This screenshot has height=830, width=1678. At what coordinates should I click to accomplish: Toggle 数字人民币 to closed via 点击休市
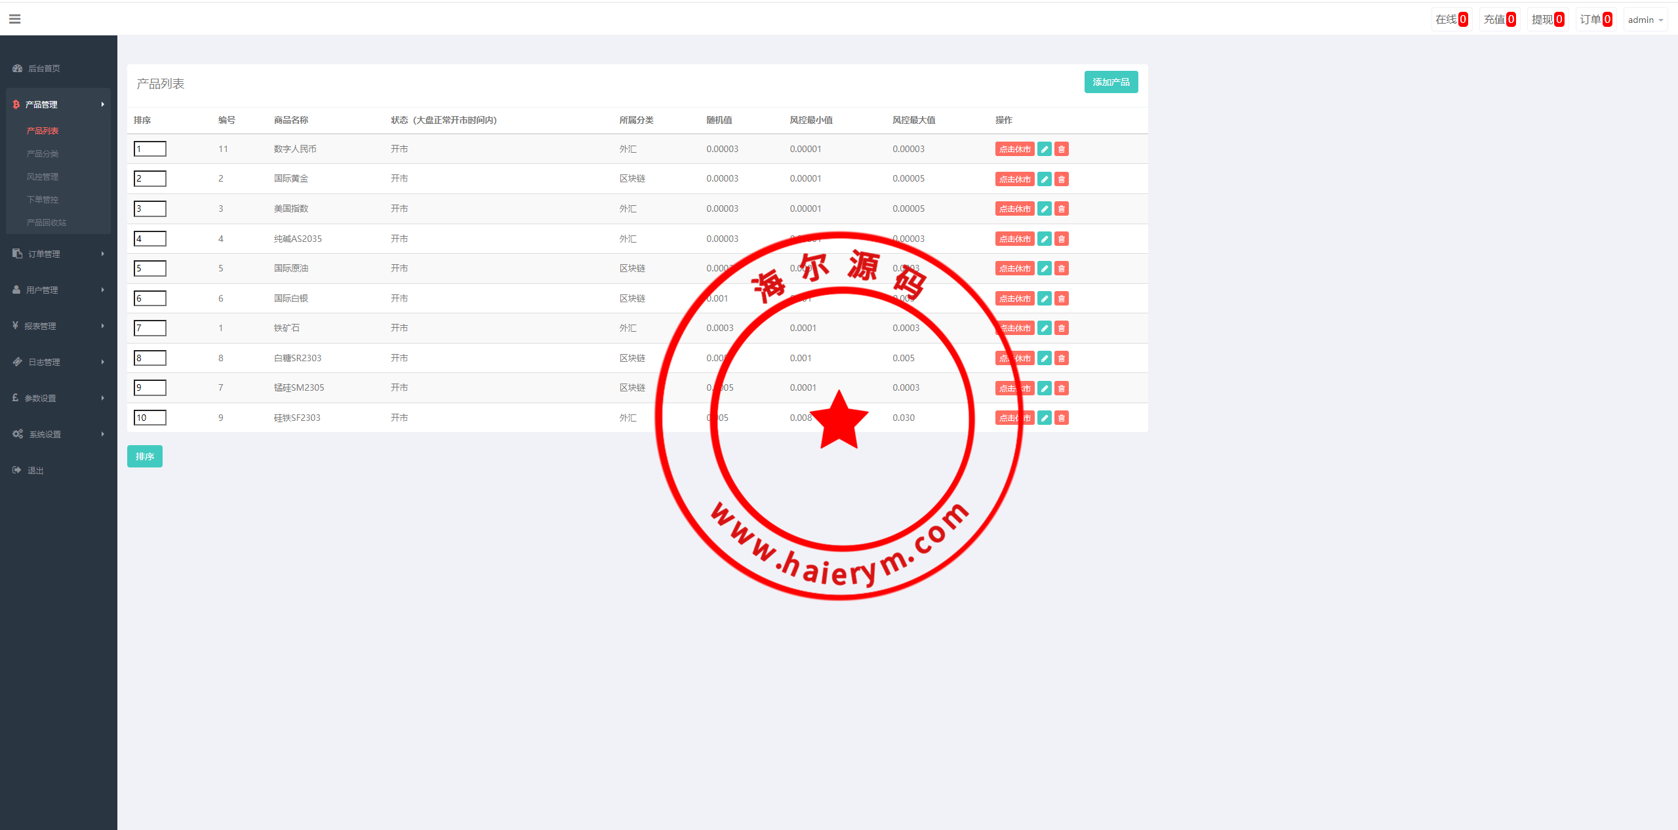[x=1014, y=149]
